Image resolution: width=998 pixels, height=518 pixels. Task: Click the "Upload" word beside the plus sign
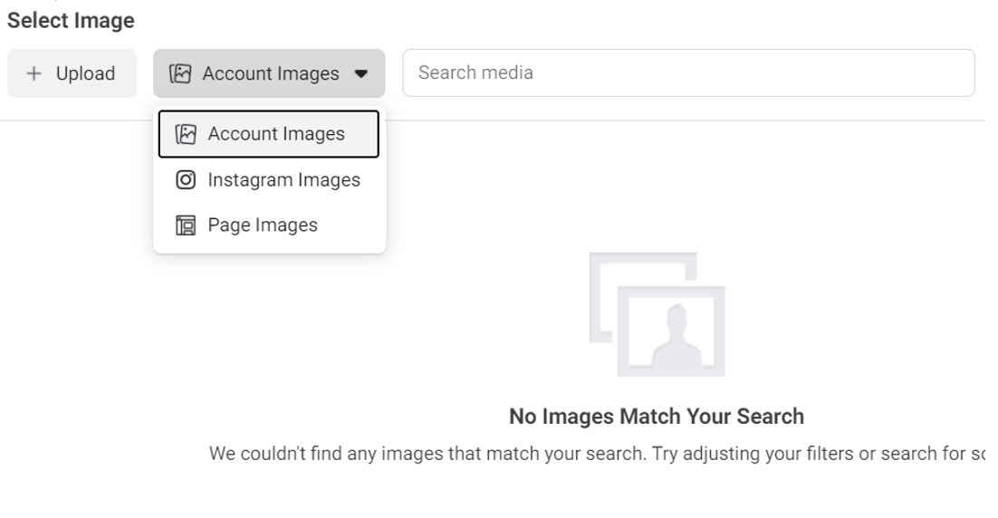tap(85, 74)
